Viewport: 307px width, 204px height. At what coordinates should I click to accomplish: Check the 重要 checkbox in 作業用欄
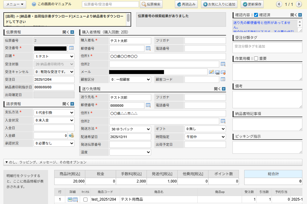coord(256,59)
